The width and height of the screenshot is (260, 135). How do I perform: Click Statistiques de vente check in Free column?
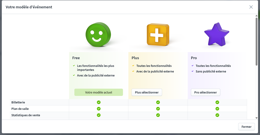click(x=99, y=115)
